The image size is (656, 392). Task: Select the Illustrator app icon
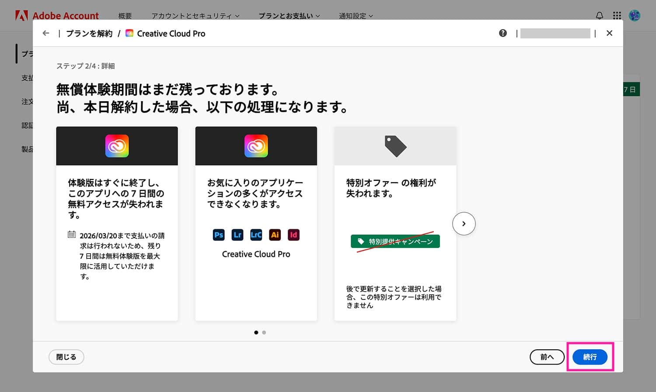275,235
